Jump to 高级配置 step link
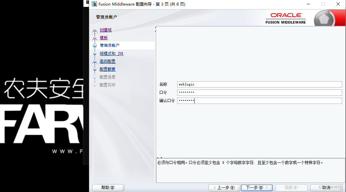 (107, 61)
